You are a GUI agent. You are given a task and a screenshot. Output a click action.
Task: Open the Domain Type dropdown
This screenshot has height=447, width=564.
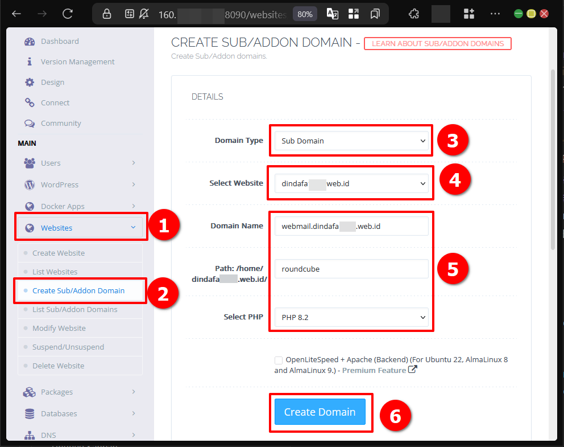[351, 141]
